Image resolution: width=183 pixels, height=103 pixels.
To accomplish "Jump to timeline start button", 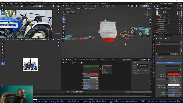I will (72, 92).
